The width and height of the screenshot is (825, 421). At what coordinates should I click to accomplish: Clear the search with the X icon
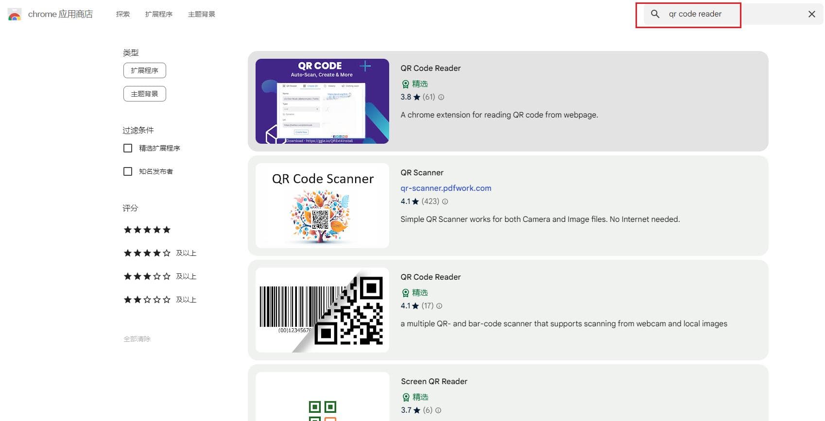[811, 14]
